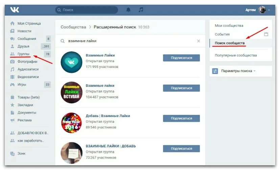Open the paper note group avatar
Viewport: 280px width, 170px height.
[x=71, y=153]
